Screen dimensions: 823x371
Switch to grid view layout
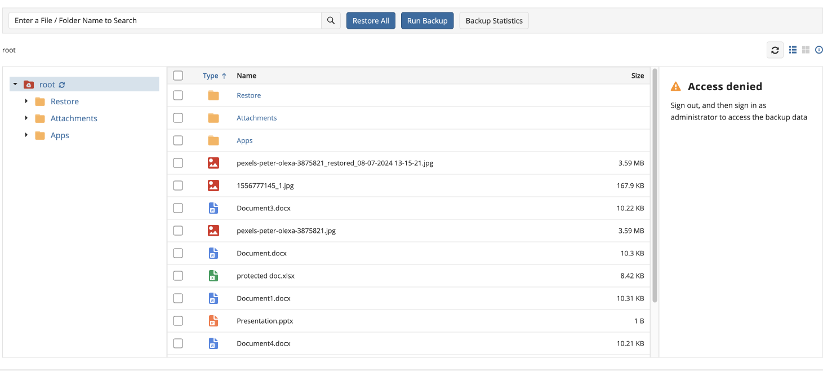pyautogui.click(x=806, y=50)
